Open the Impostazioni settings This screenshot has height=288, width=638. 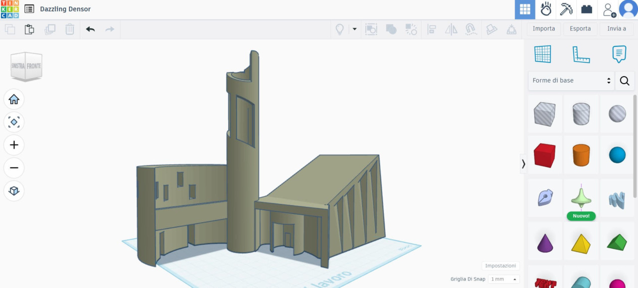500,266
